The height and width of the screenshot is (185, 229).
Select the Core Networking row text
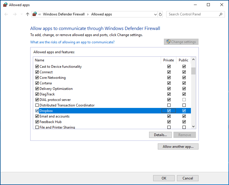pyautogui.click(x=53, y=78)
